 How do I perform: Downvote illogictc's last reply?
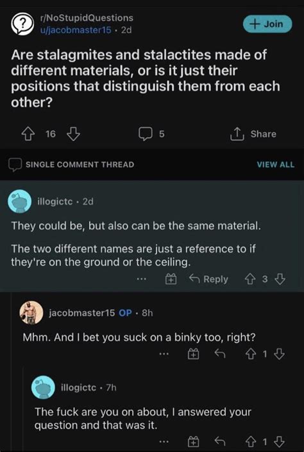[x=280, y=441]
